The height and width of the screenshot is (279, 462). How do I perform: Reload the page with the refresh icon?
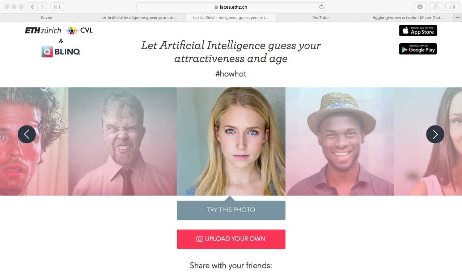(x=321, y=7)
